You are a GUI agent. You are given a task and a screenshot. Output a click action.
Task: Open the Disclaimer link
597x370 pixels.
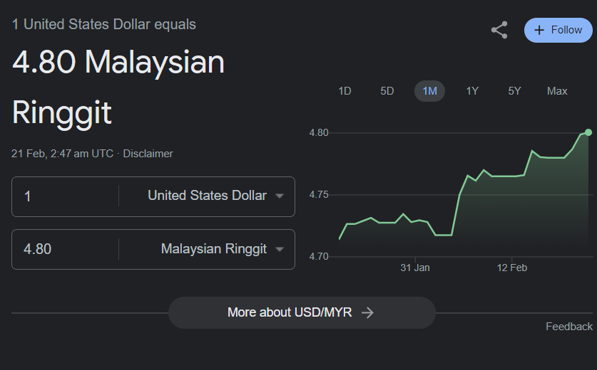point(148,154)
